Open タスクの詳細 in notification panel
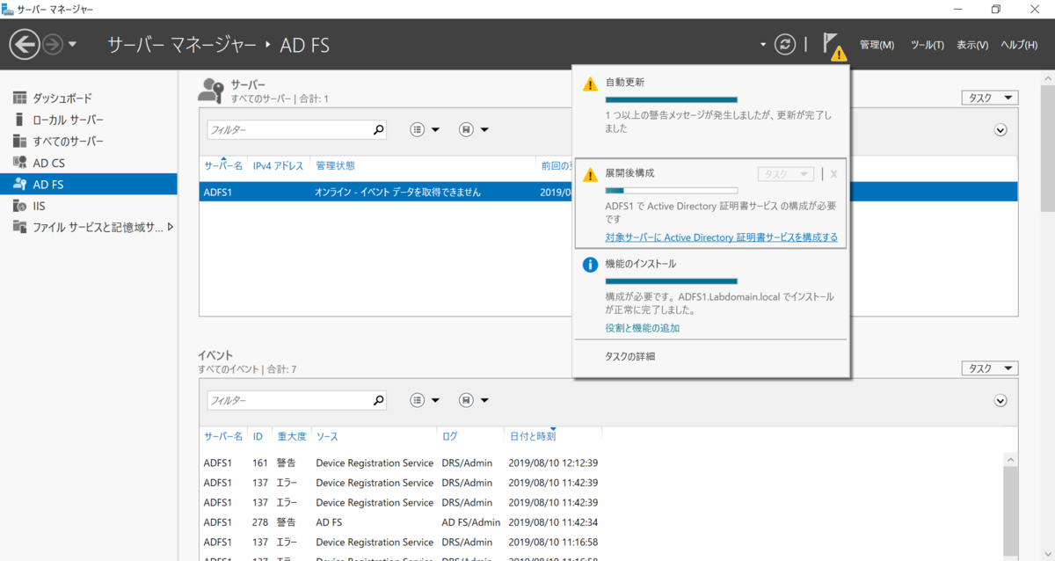The height and width of the screenshot is (561, 1055). coord(629,356)
